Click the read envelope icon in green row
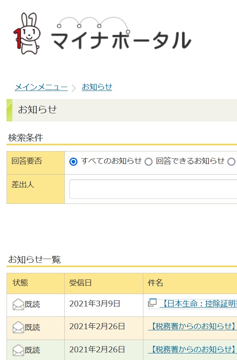Image resolution: width=237 pixels, height=360 pixels. (18, 350)
